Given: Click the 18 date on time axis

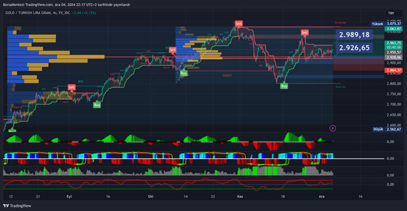Looking at the screenshot, I should tap(282, 197).
